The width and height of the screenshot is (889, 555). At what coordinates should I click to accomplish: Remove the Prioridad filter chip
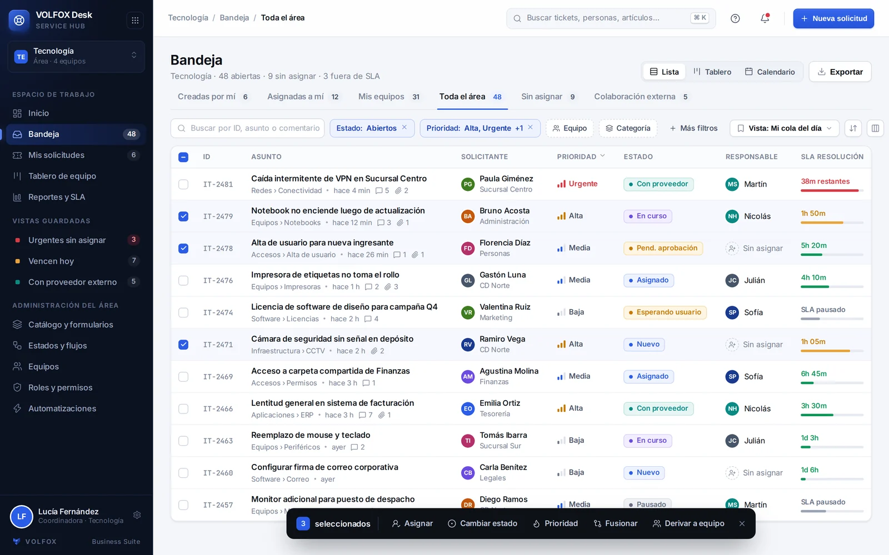[x=530, y=128]
